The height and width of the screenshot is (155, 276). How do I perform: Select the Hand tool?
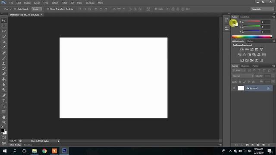(4, 117)
